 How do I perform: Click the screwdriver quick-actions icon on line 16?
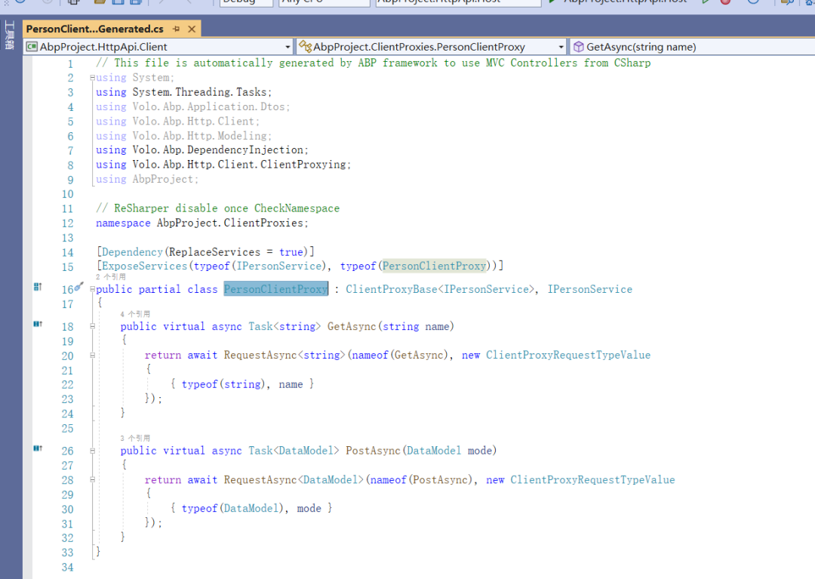click(x=78, y=286)
